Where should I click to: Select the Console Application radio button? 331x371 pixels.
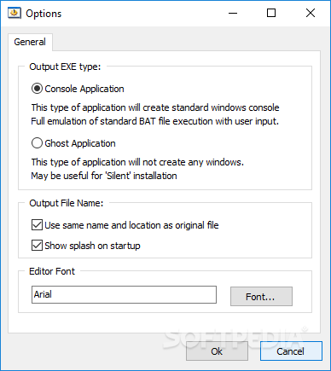tap(37, 89)
